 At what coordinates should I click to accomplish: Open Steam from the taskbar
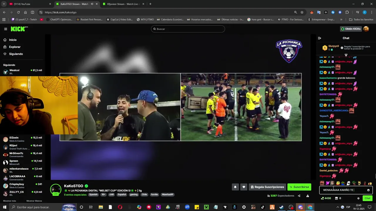(x=281, y=207)
